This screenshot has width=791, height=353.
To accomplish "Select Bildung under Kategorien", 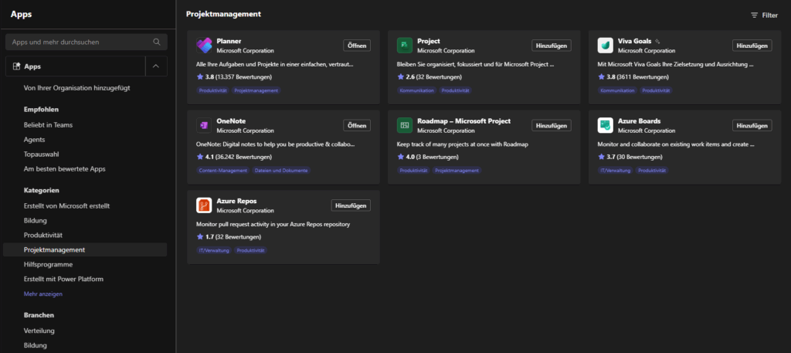I will pos(36,220).
